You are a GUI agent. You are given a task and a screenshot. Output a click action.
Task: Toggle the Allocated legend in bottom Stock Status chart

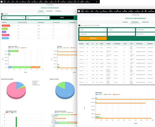pyautogui.click(x=99, y=94)
